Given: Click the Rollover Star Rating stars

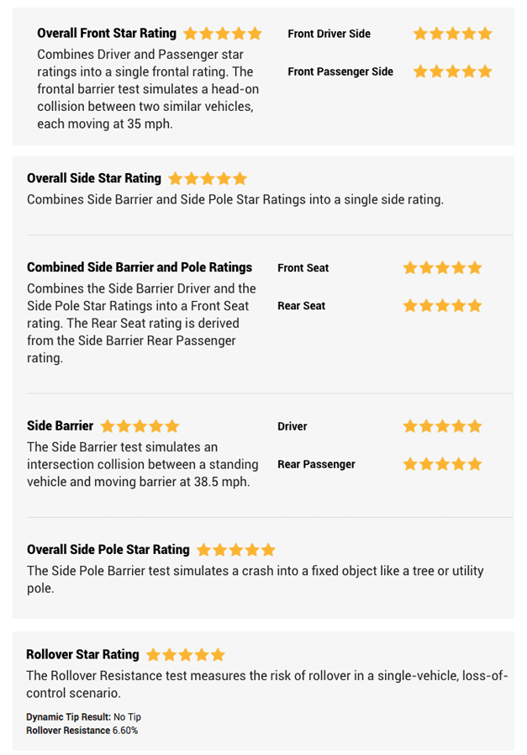Looking at the screenshot, I should tap(186, 655).
